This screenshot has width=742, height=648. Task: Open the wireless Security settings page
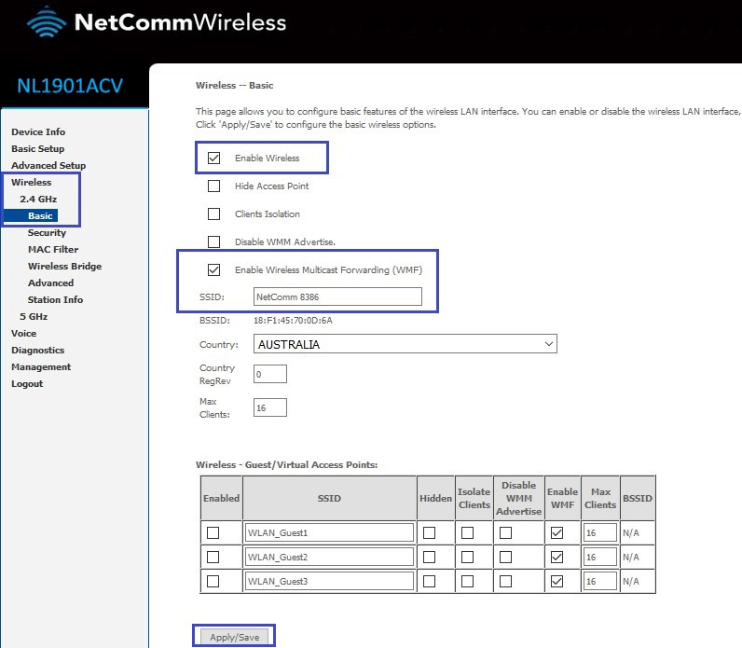[47, 233]
